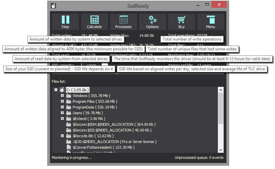
Task: Open the Menu toolbar button
Action: [x=210, y=20]
